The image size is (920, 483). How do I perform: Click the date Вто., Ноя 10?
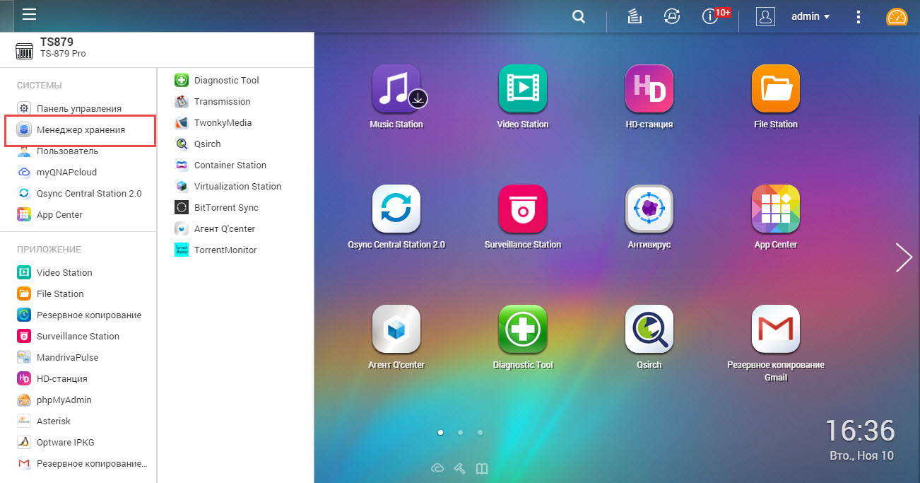pos(861,456)
